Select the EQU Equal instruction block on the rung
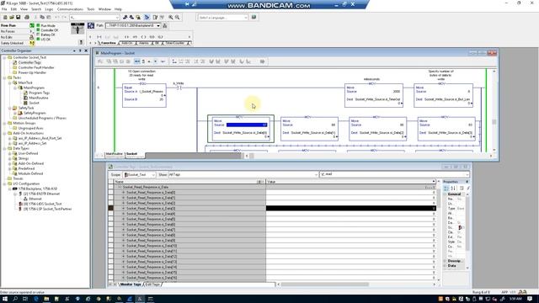The height and width of the screenshot is (303, 539). click(144, 95)
